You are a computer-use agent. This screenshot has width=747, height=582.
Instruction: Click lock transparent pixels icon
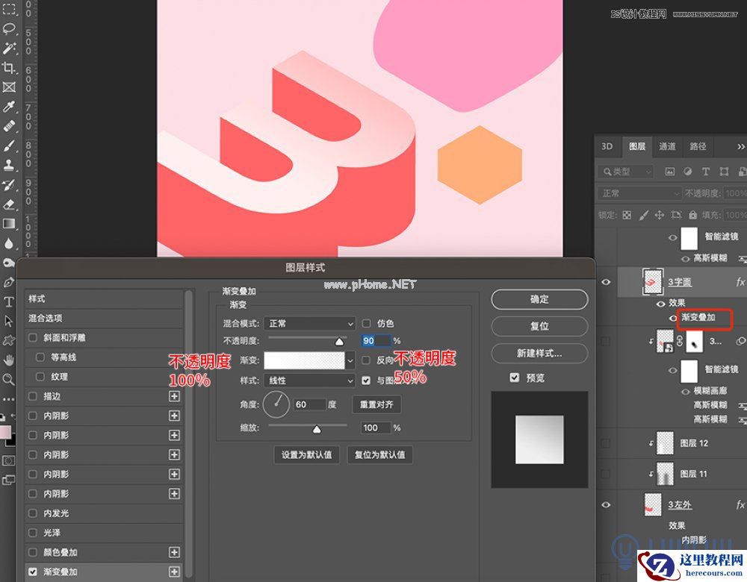(x=627, y=215)
